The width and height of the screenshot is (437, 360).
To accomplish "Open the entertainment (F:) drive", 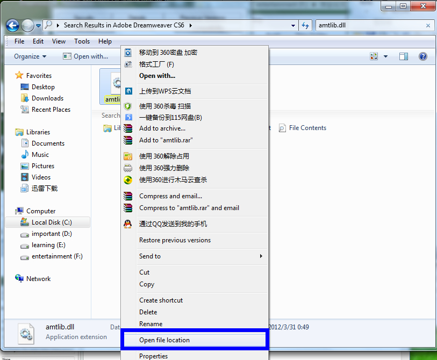I will [x=52, y=256].
